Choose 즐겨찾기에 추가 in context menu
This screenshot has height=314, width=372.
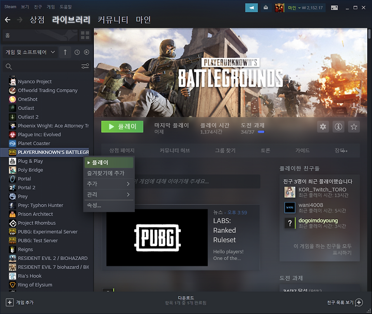[x=109, y=173]
